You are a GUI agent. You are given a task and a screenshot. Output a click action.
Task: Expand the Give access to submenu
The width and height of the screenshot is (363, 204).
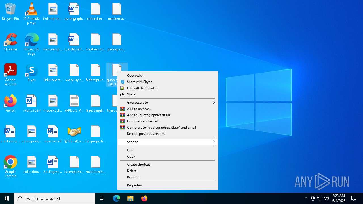168,103
